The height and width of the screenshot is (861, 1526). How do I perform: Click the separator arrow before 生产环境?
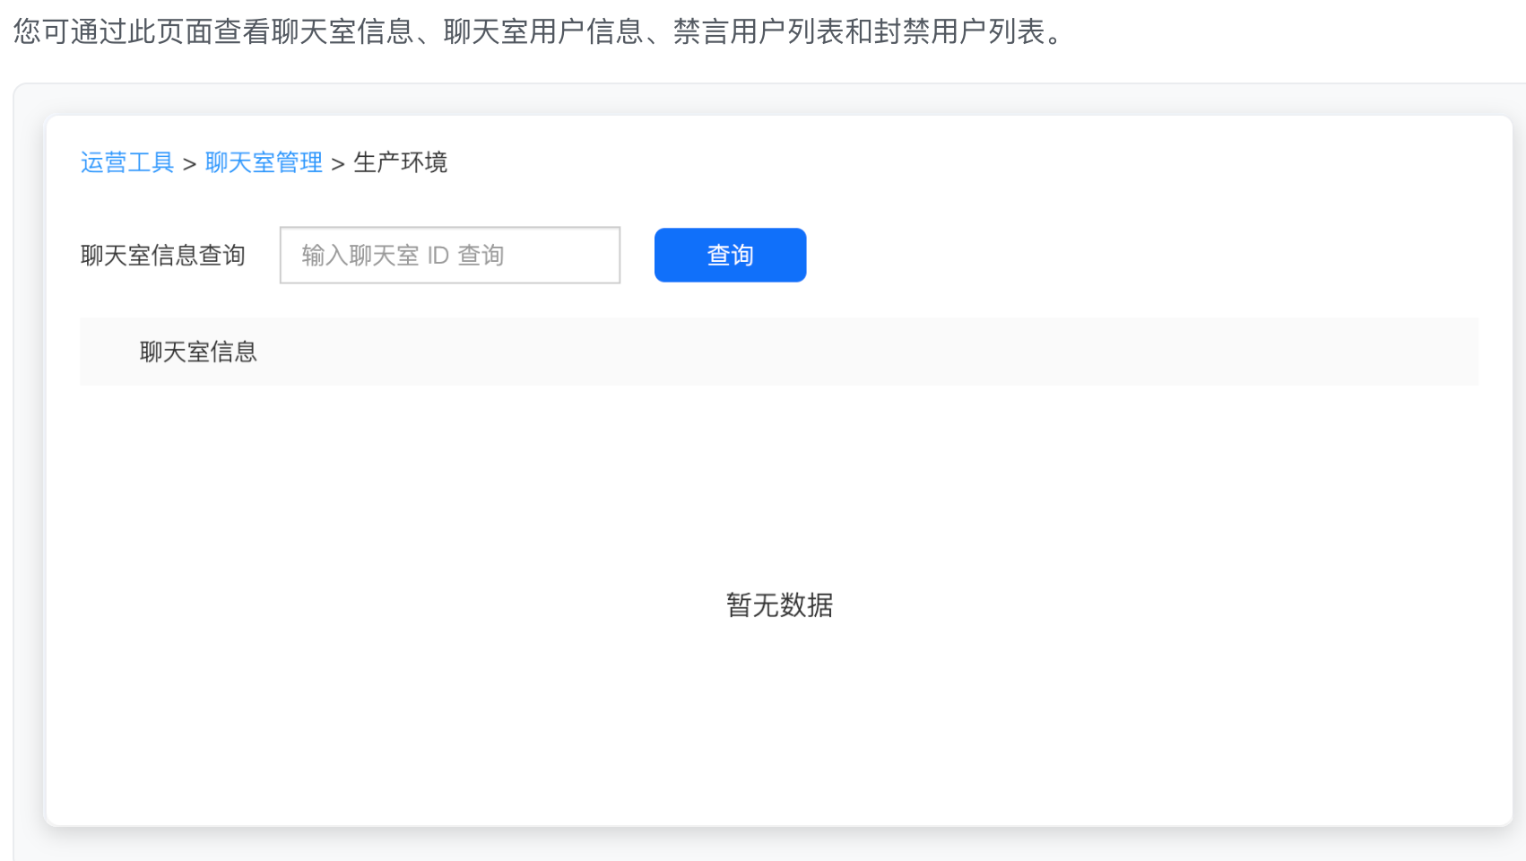[x=338, y=163]
